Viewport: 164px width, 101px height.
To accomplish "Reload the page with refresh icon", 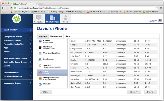I will (11, 8).
